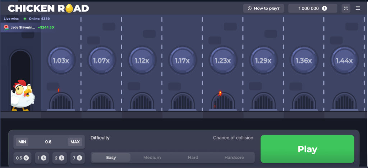Select Medium difficulty
The width and height of the screenshot is (368, 168).
tap(152, 158)
